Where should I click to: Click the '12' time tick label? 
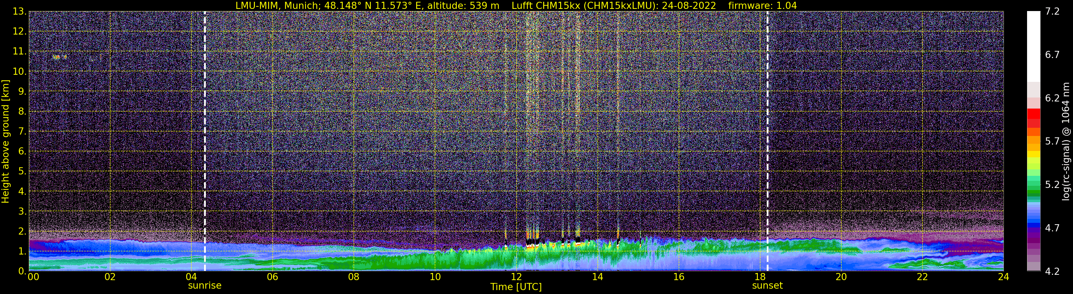516,277
